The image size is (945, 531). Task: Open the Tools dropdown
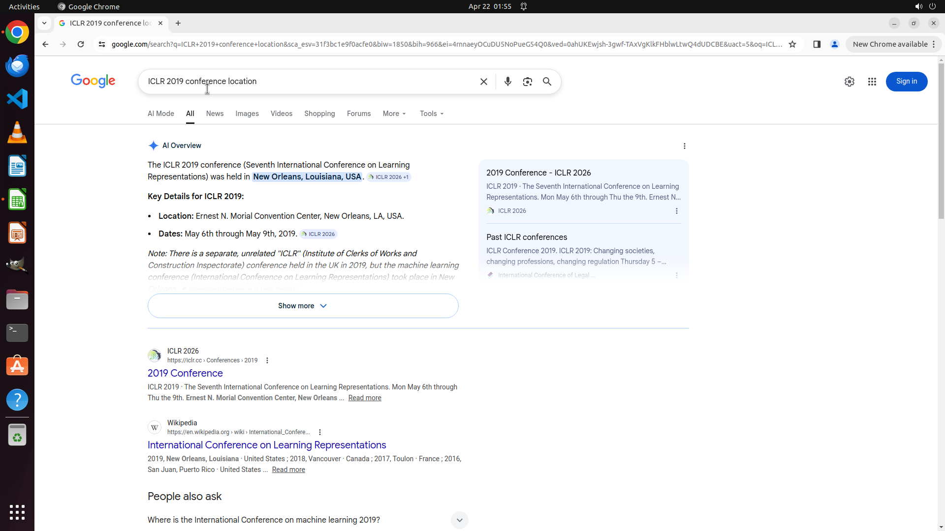tap(432, 114)
